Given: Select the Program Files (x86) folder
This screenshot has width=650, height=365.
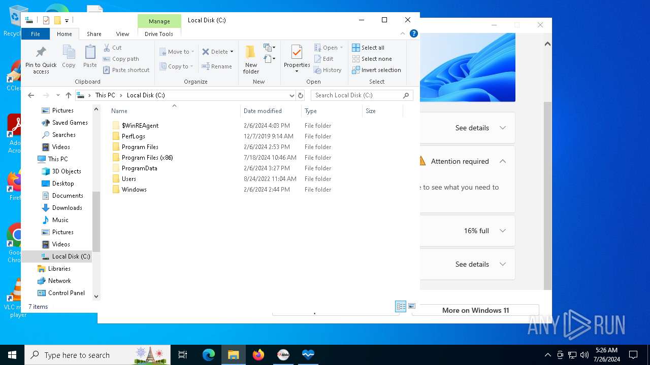Looking at the screenshot, I should [x=147, y=158].
